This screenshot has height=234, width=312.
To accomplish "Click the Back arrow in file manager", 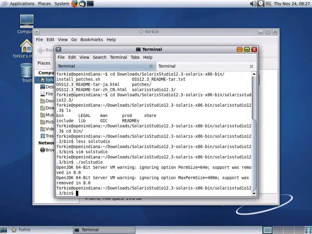I will click(x=46, y=50).
